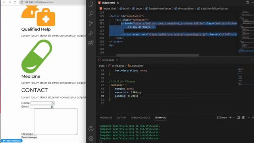Viewport: 254px width, 143px height.
Task: Click line number 131 in index.html
Action: (102, 23)
